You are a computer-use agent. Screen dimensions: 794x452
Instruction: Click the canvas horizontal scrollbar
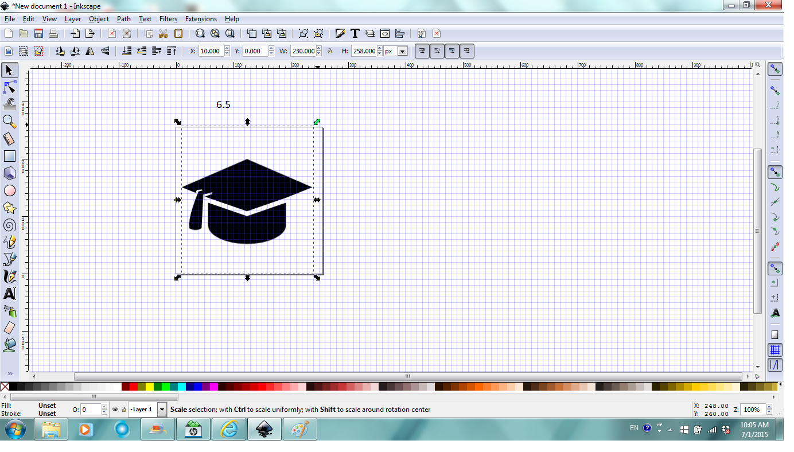408,377
